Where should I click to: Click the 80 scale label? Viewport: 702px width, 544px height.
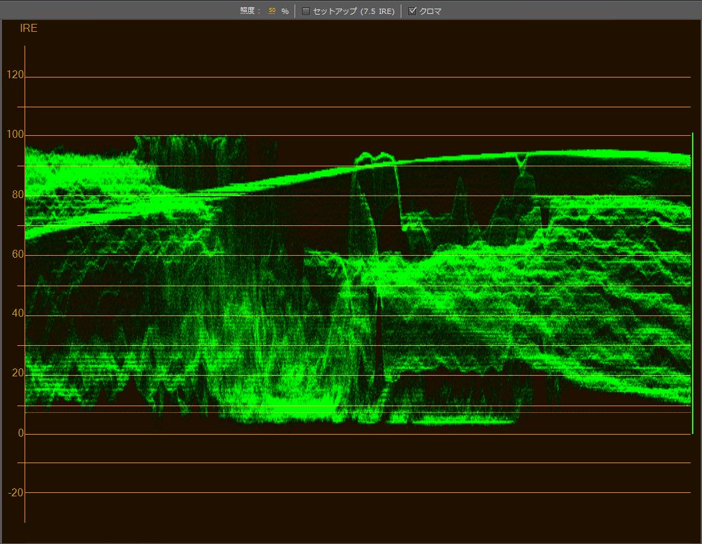pyautogui.click(x=17, y=195)
